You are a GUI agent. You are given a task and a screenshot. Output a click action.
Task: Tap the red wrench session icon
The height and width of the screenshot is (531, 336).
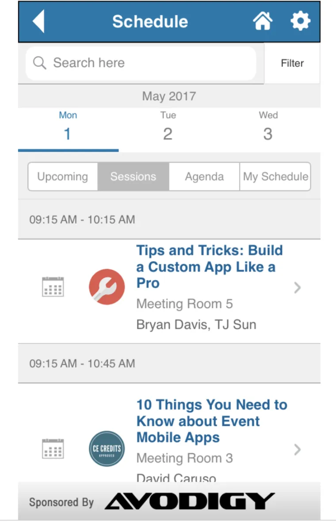pyautogui.click(x=107, y=287)
